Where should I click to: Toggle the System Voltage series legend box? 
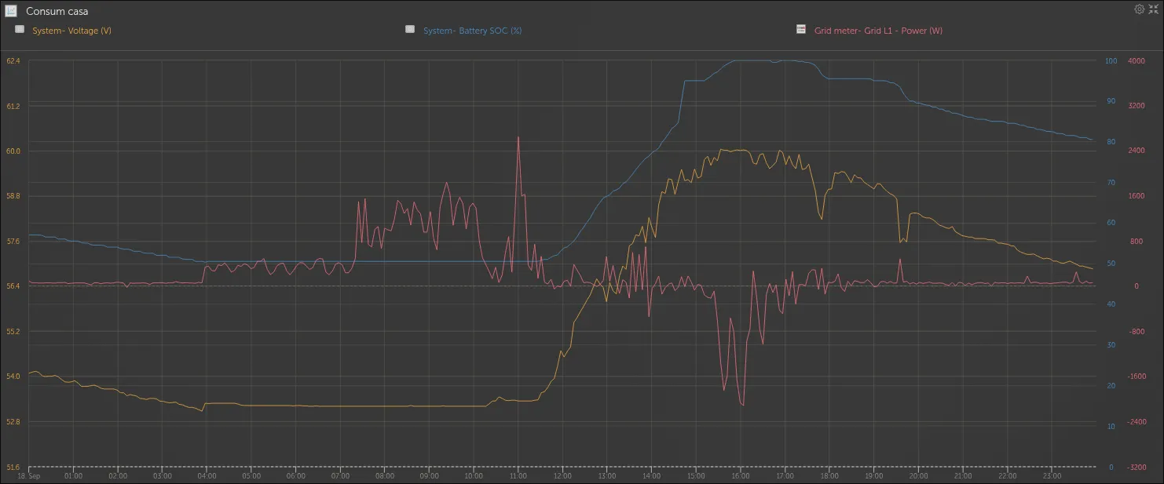20,29
